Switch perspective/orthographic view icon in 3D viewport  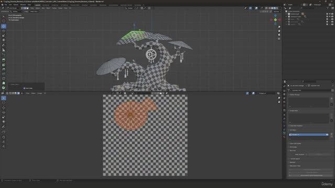(279, 39)
